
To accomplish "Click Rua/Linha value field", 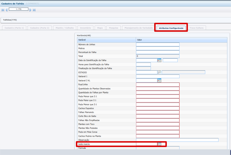I will [x=158, y=84].
